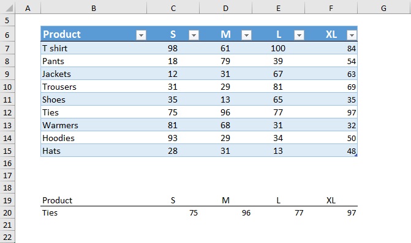Open the M column filter dropdown
Image resolution: width=411 pixels, height=243 pixels.
pos(246,35)
